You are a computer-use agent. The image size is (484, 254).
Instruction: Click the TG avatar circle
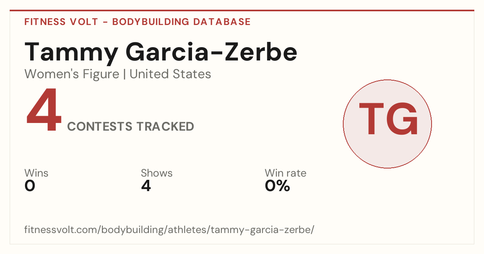coord(387,124)
